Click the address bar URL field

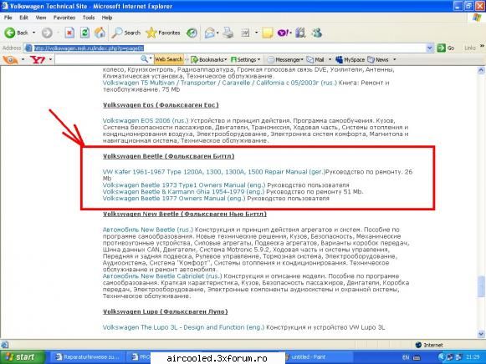(x=229, y=48)
